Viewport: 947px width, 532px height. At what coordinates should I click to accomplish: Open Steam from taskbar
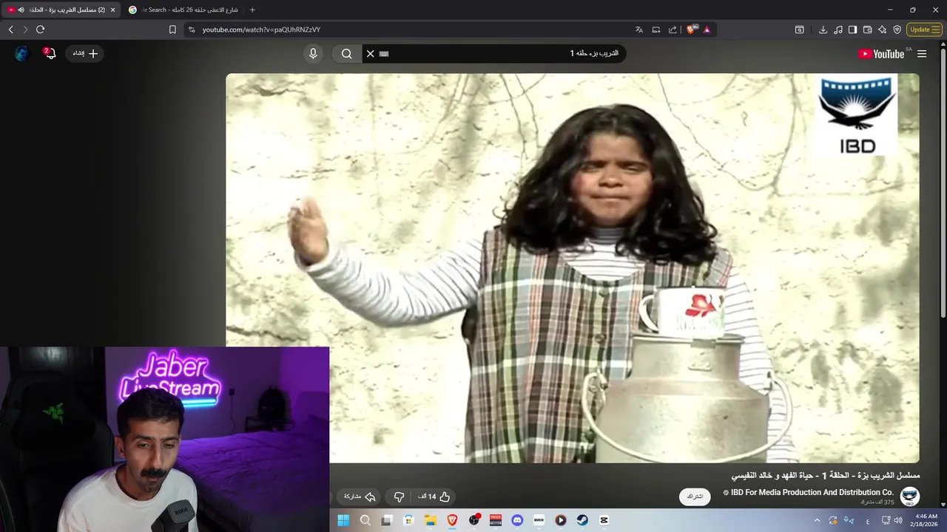pyautogui.click(x=582, y=520)
